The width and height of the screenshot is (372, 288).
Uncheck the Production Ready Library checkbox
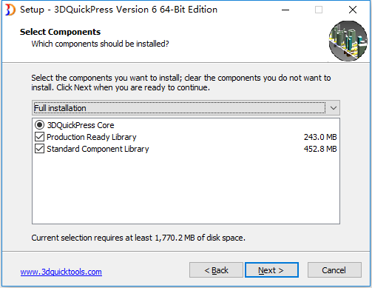(39, 137)
